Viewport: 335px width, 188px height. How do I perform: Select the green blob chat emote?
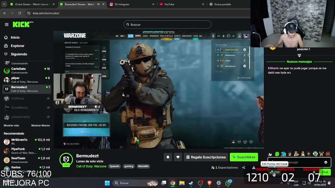click(x=277, y=154)
